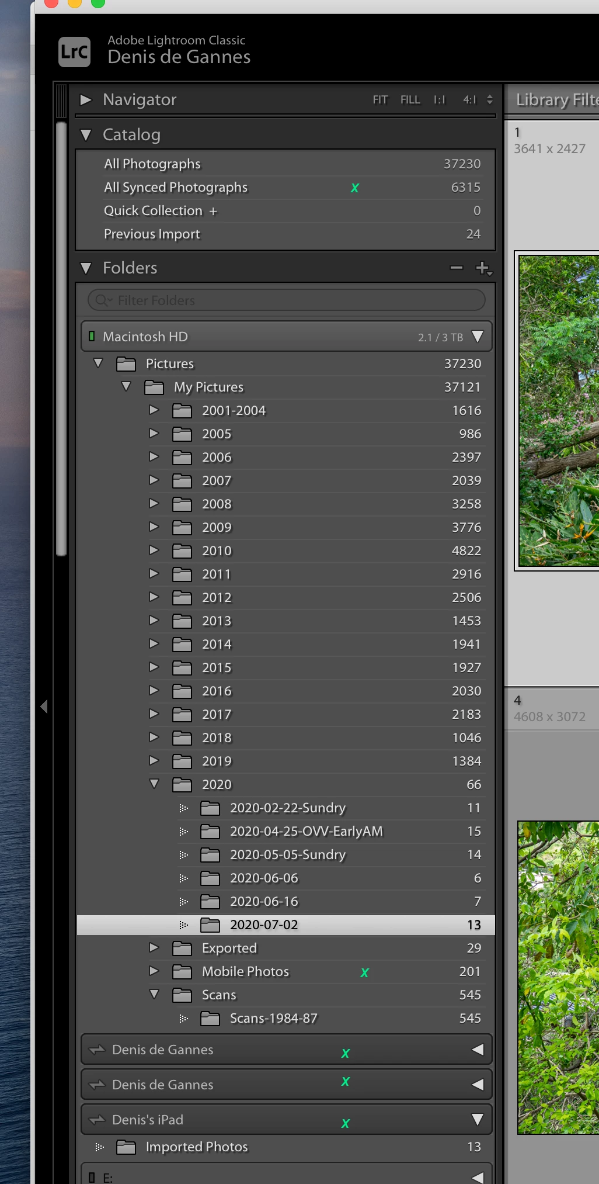Image resolution: width=599 pixels, height=1184 pixels.
Task: Set Navigator zoom to FILL
Action: 410,100
